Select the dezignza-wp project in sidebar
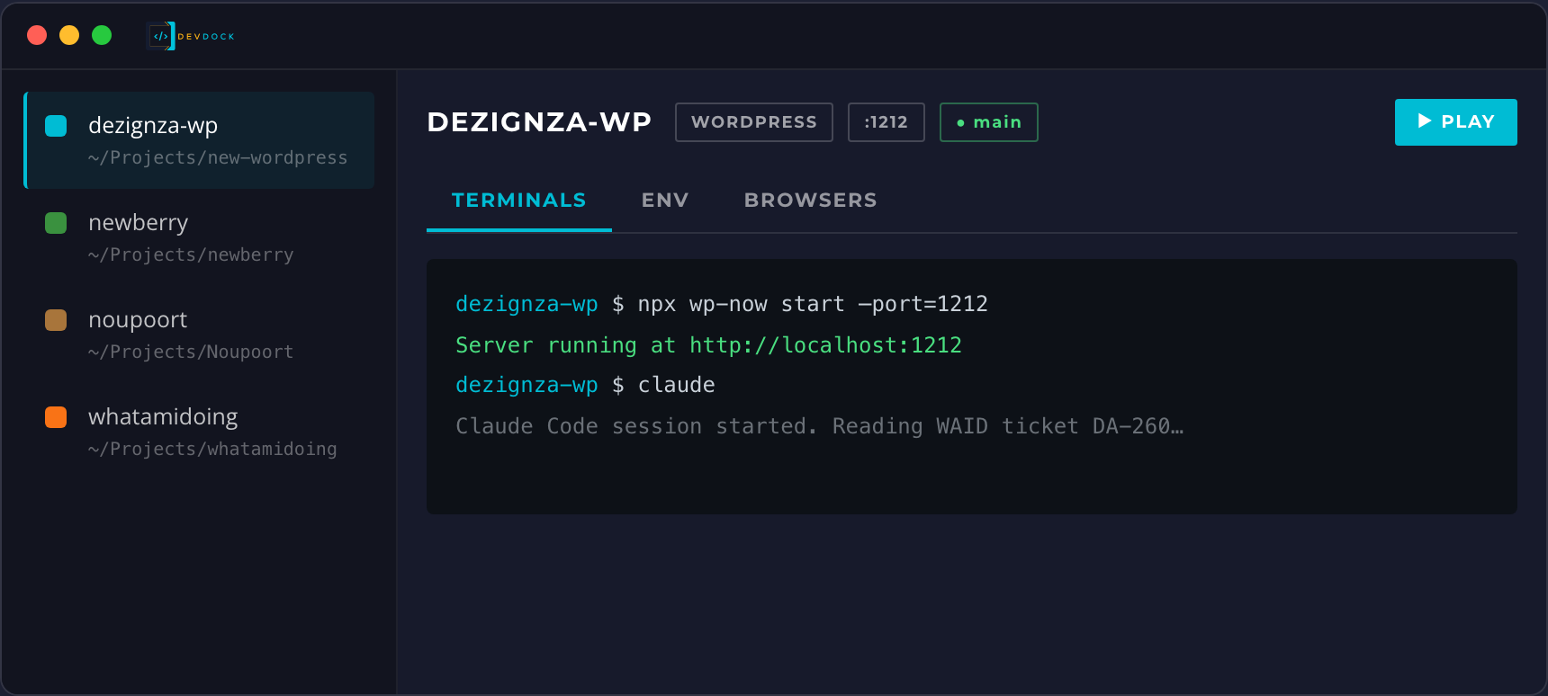Screen dimensions: 1548x696 coord(199,140)
